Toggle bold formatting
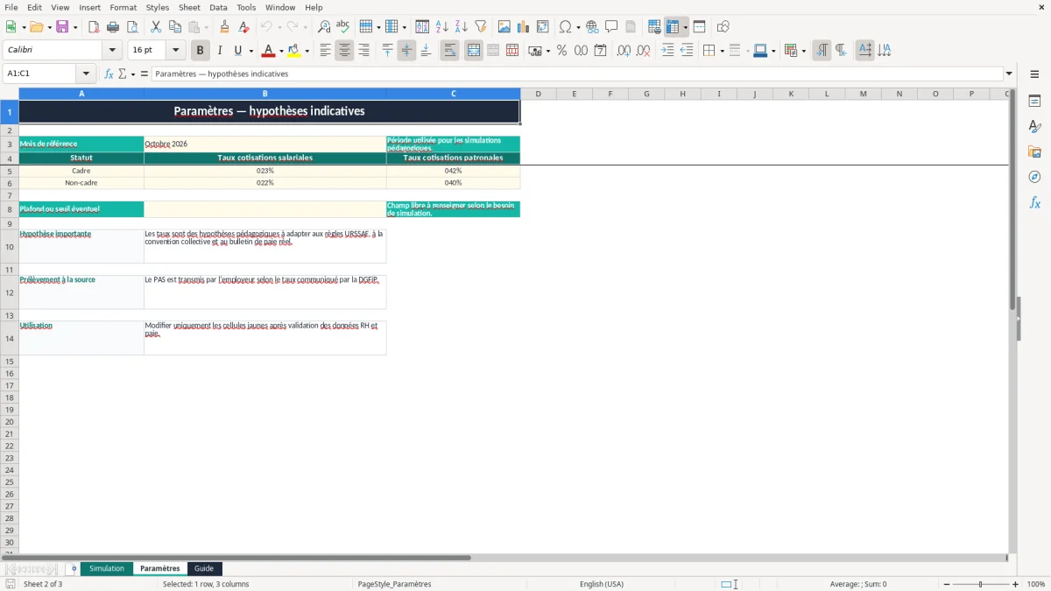The image size is (1051, 591). click(x=201, y=51)
